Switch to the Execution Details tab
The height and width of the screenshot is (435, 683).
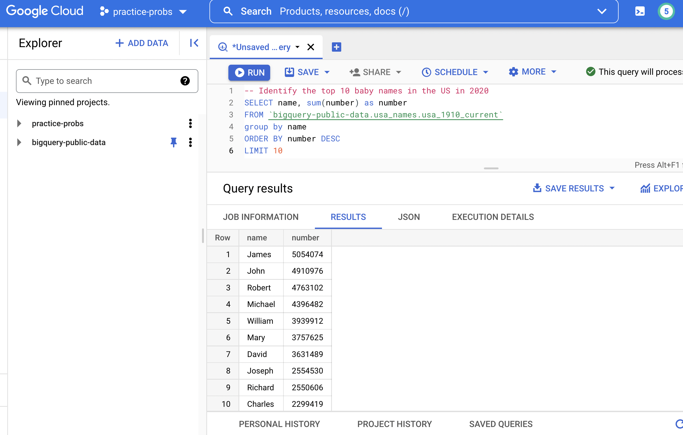tap(493, 217)
